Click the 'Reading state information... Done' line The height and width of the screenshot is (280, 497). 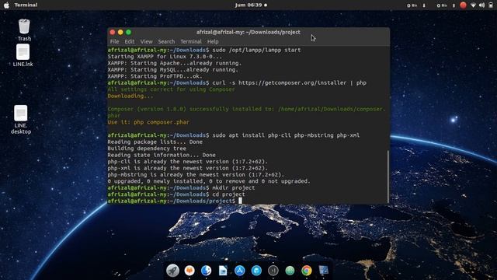[162, 155]
